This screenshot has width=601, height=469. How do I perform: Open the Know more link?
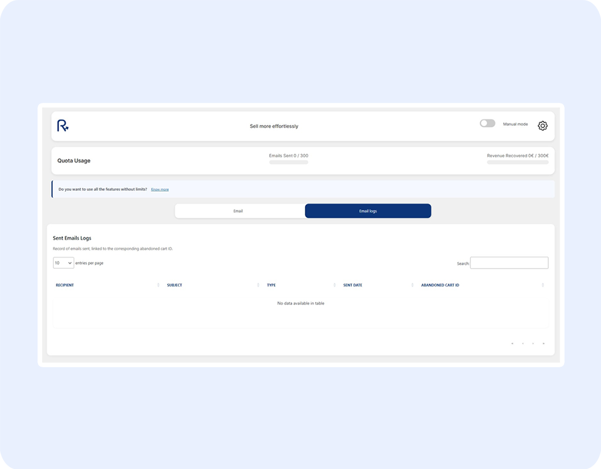tap(160, 189)
